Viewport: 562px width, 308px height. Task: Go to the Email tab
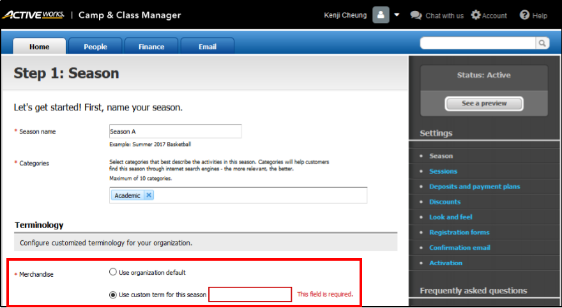(207, 47)
